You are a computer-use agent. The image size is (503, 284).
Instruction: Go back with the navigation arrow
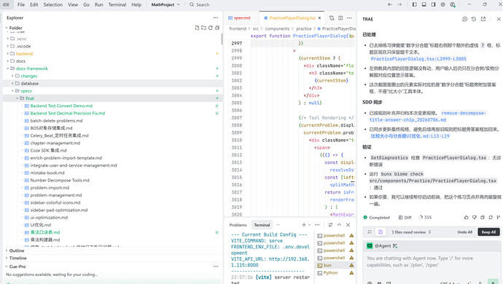click(390, 4)
